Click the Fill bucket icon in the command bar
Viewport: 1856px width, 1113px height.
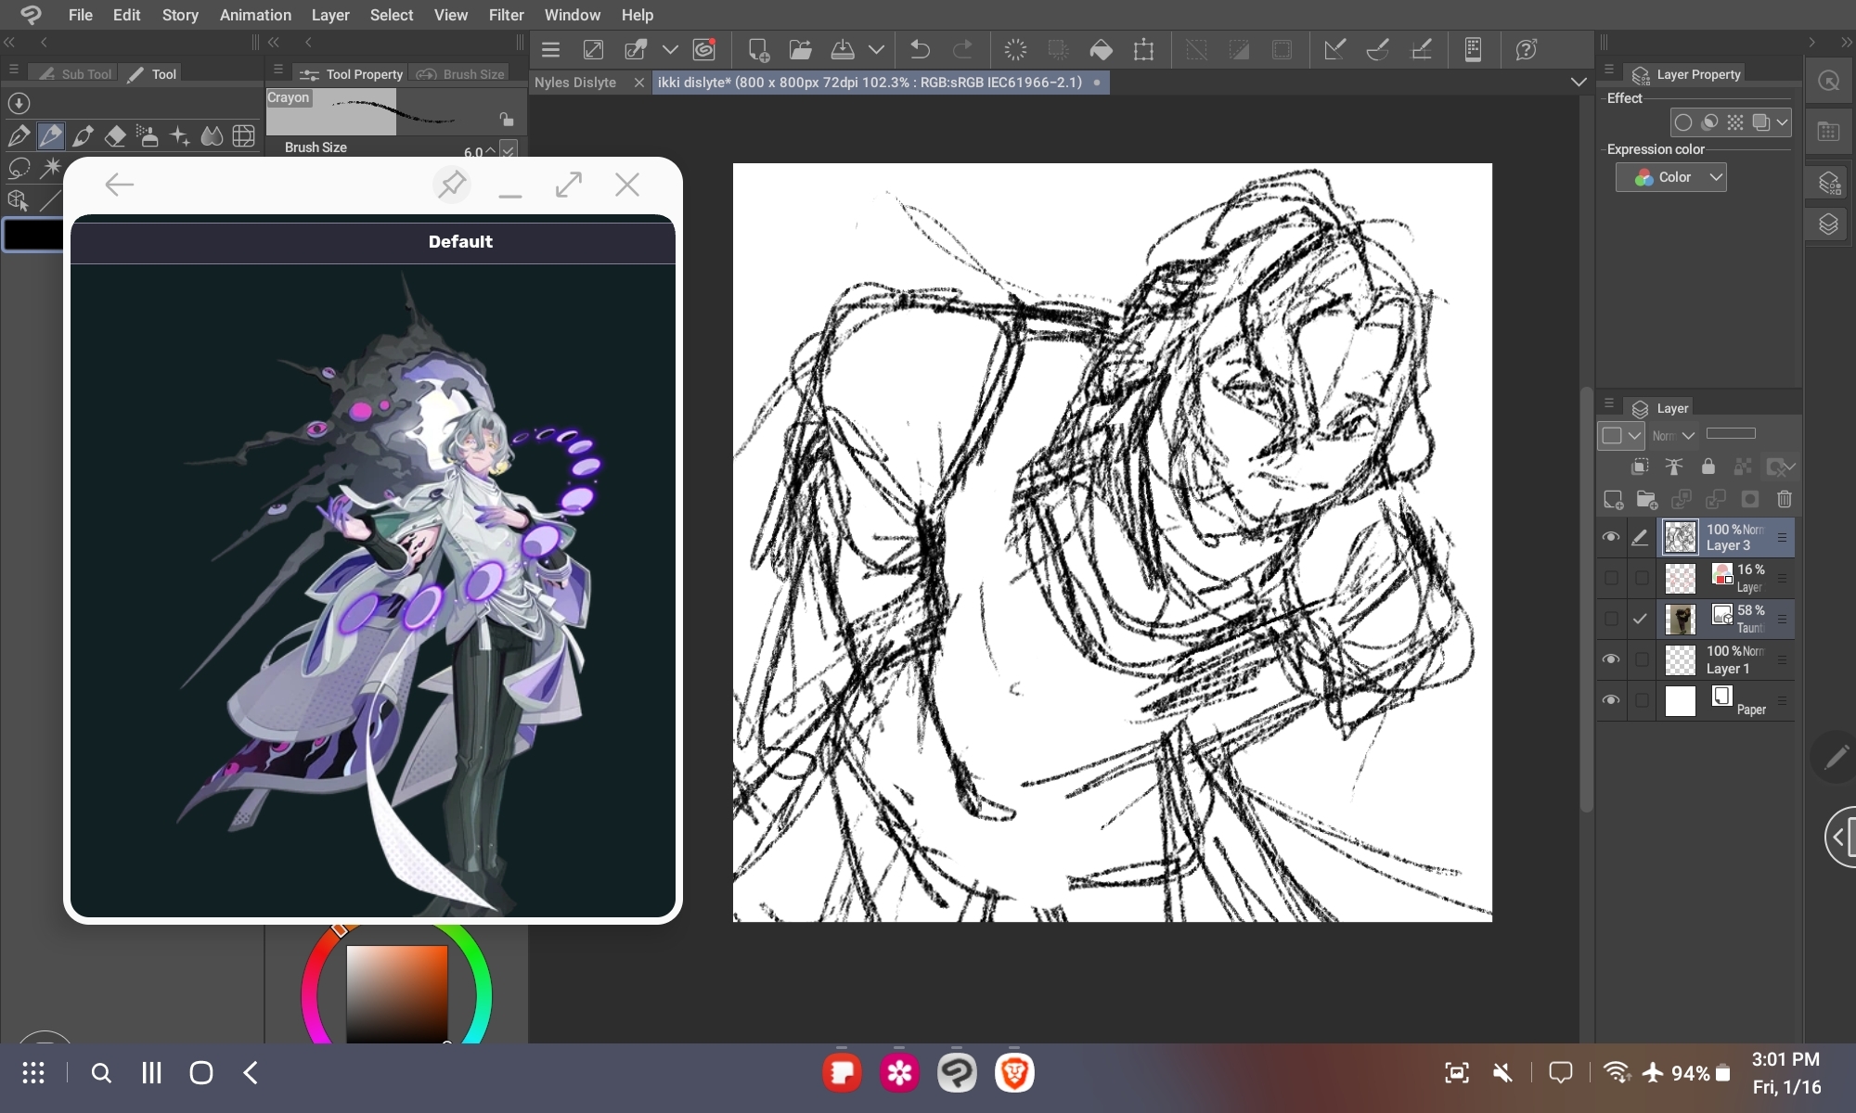(1101, 50)
